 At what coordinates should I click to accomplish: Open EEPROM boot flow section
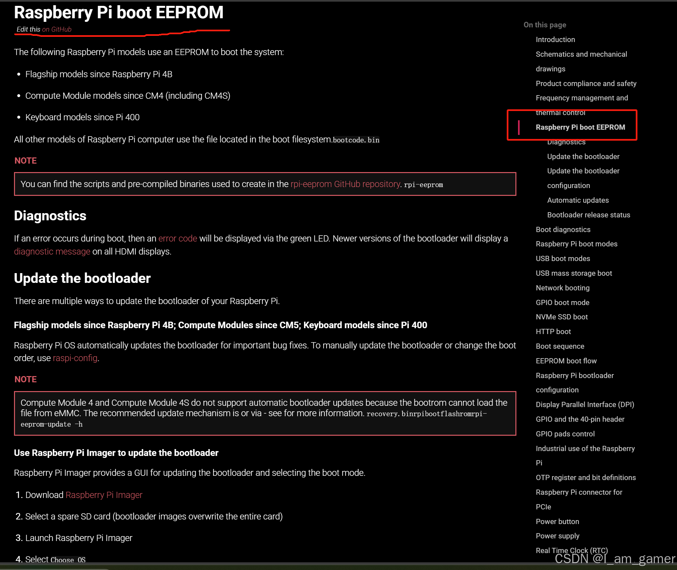566,361
